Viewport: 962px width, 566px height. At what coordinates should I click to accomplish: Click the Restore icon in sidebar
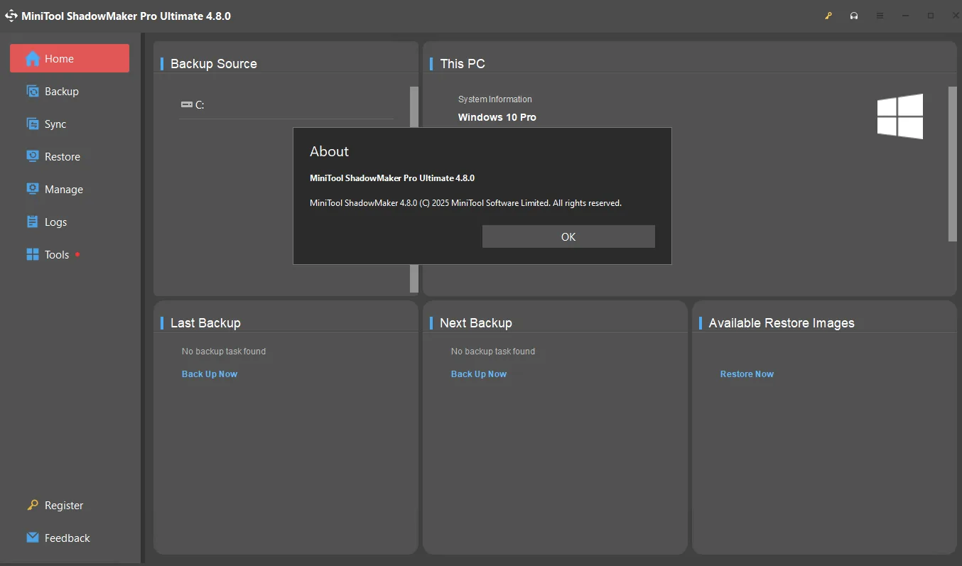click(33, 156)
